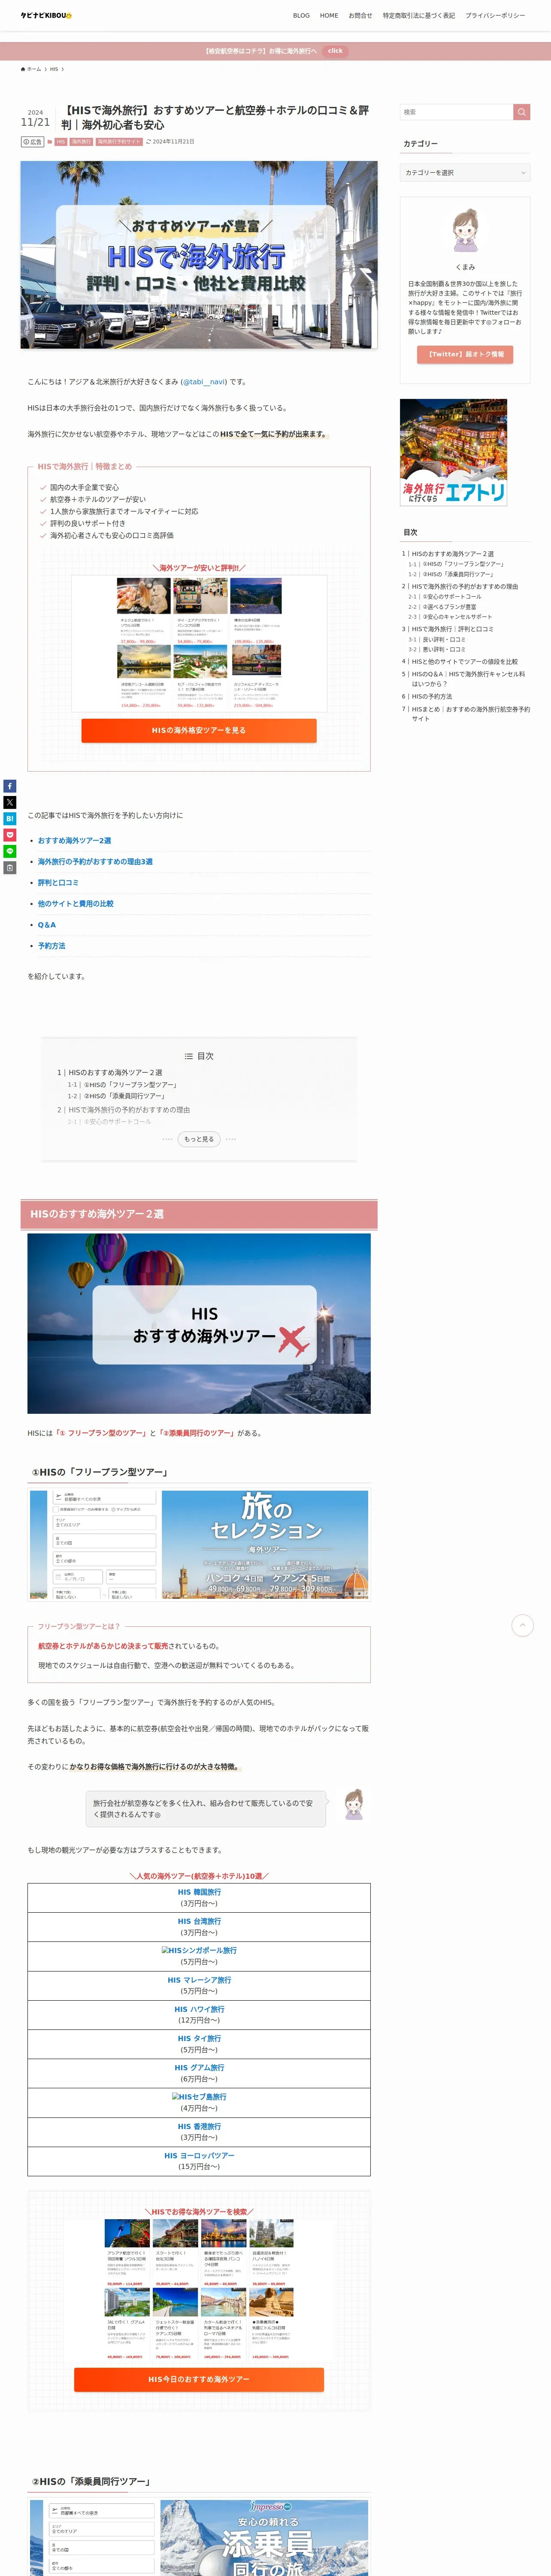This screenshot has height=2576, width=551.
Task: Open the HIS グアム旅行 link
Action: click(x=199, y=2068)
